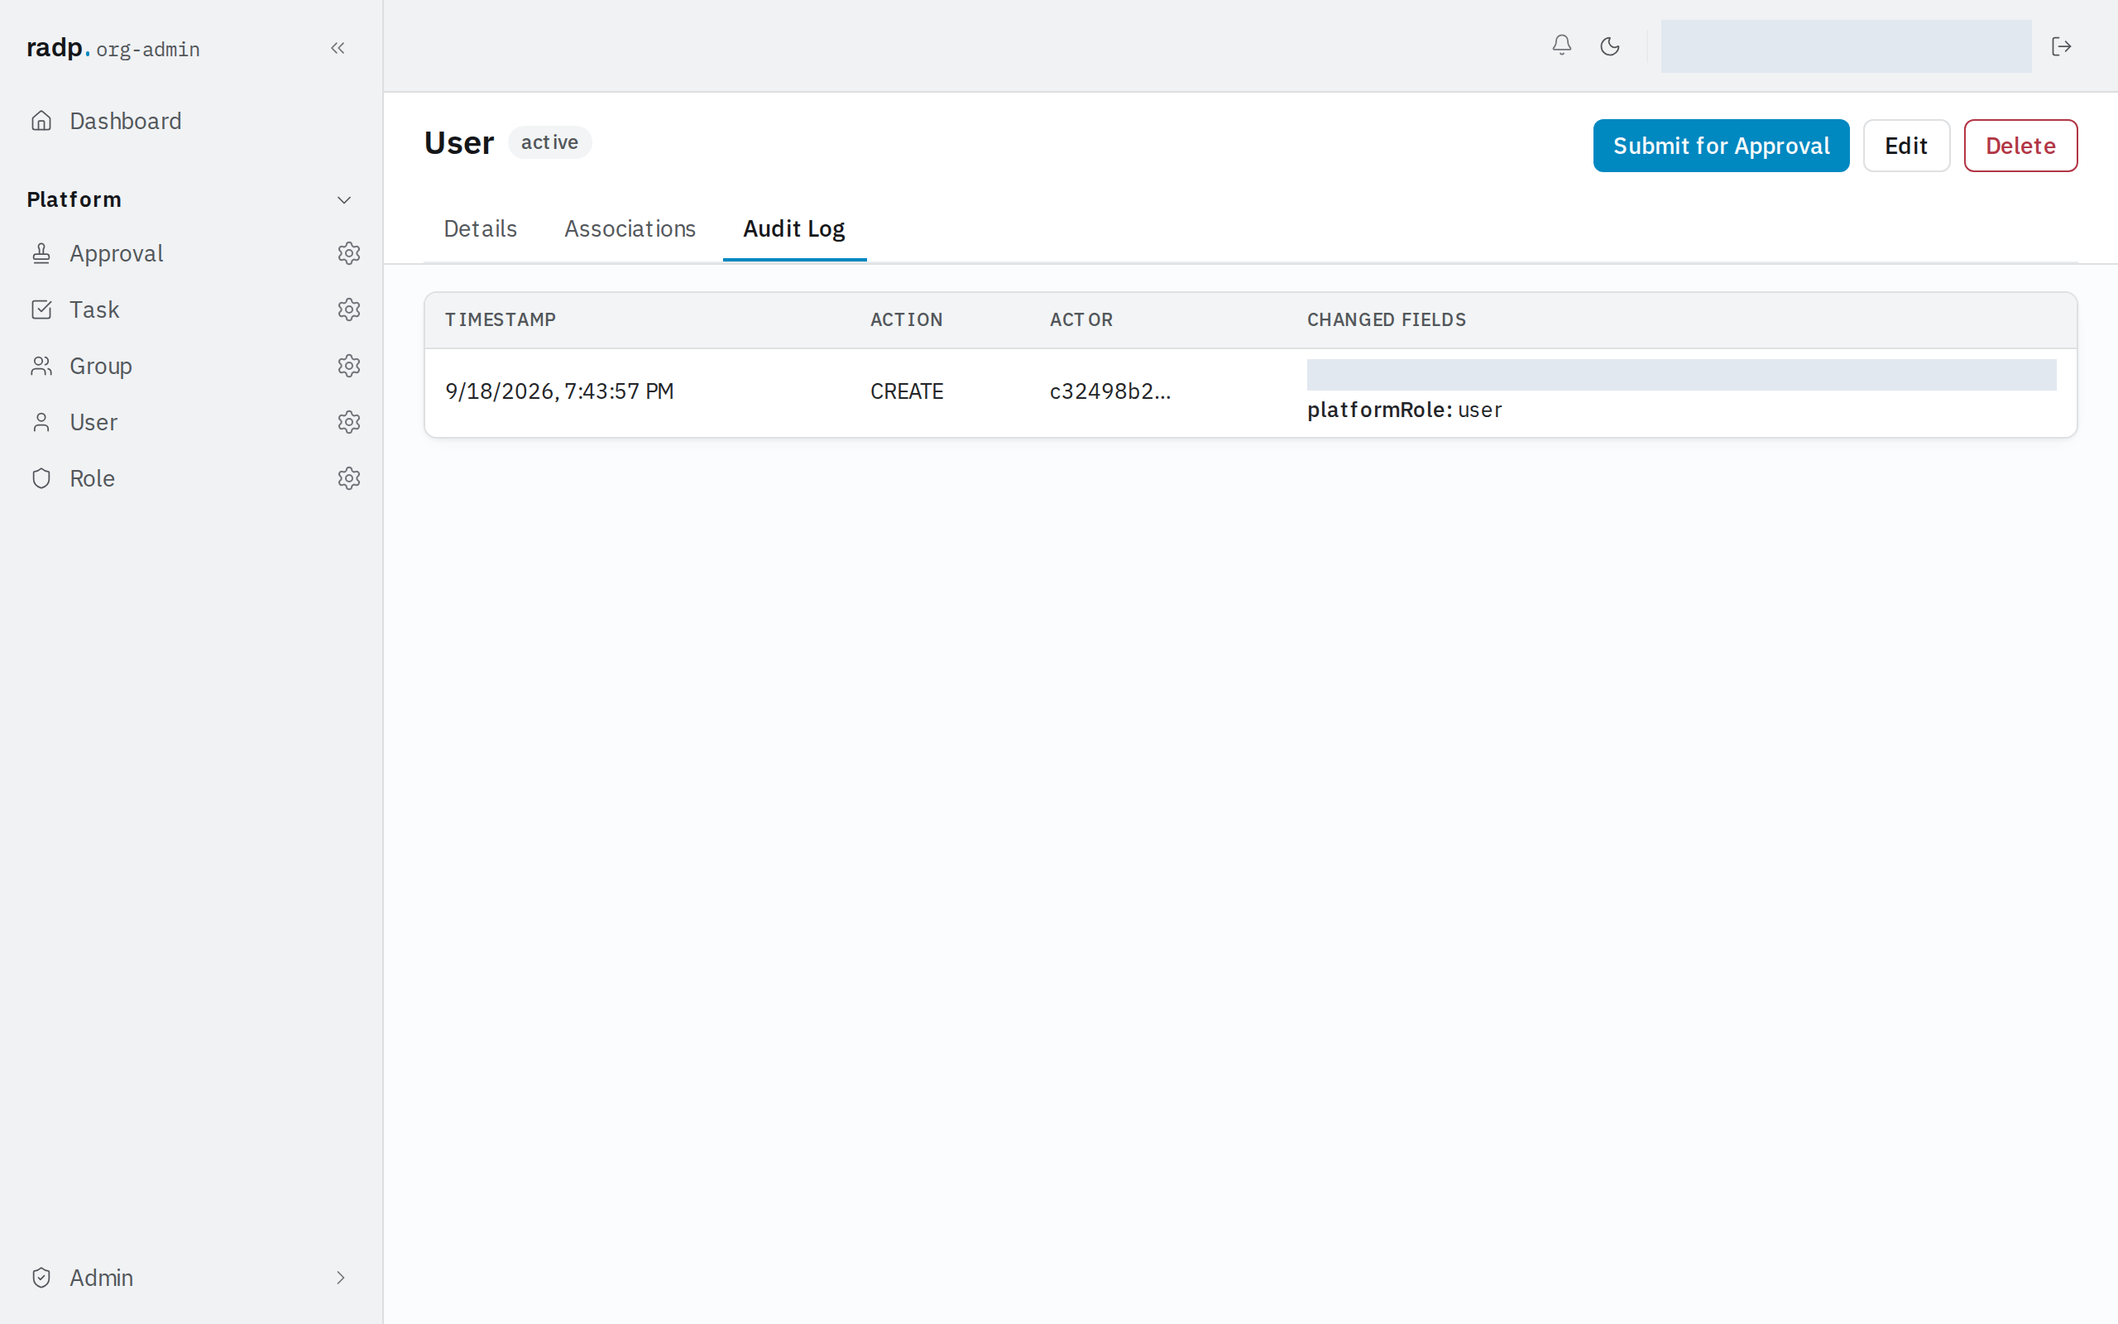2118x1324 pixels.
Task: Click Submit for Approval
Action: (1721, 146)
